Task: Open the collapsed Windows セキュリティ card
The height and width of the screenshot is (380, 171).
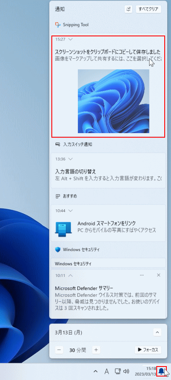Action: (108, 263)
